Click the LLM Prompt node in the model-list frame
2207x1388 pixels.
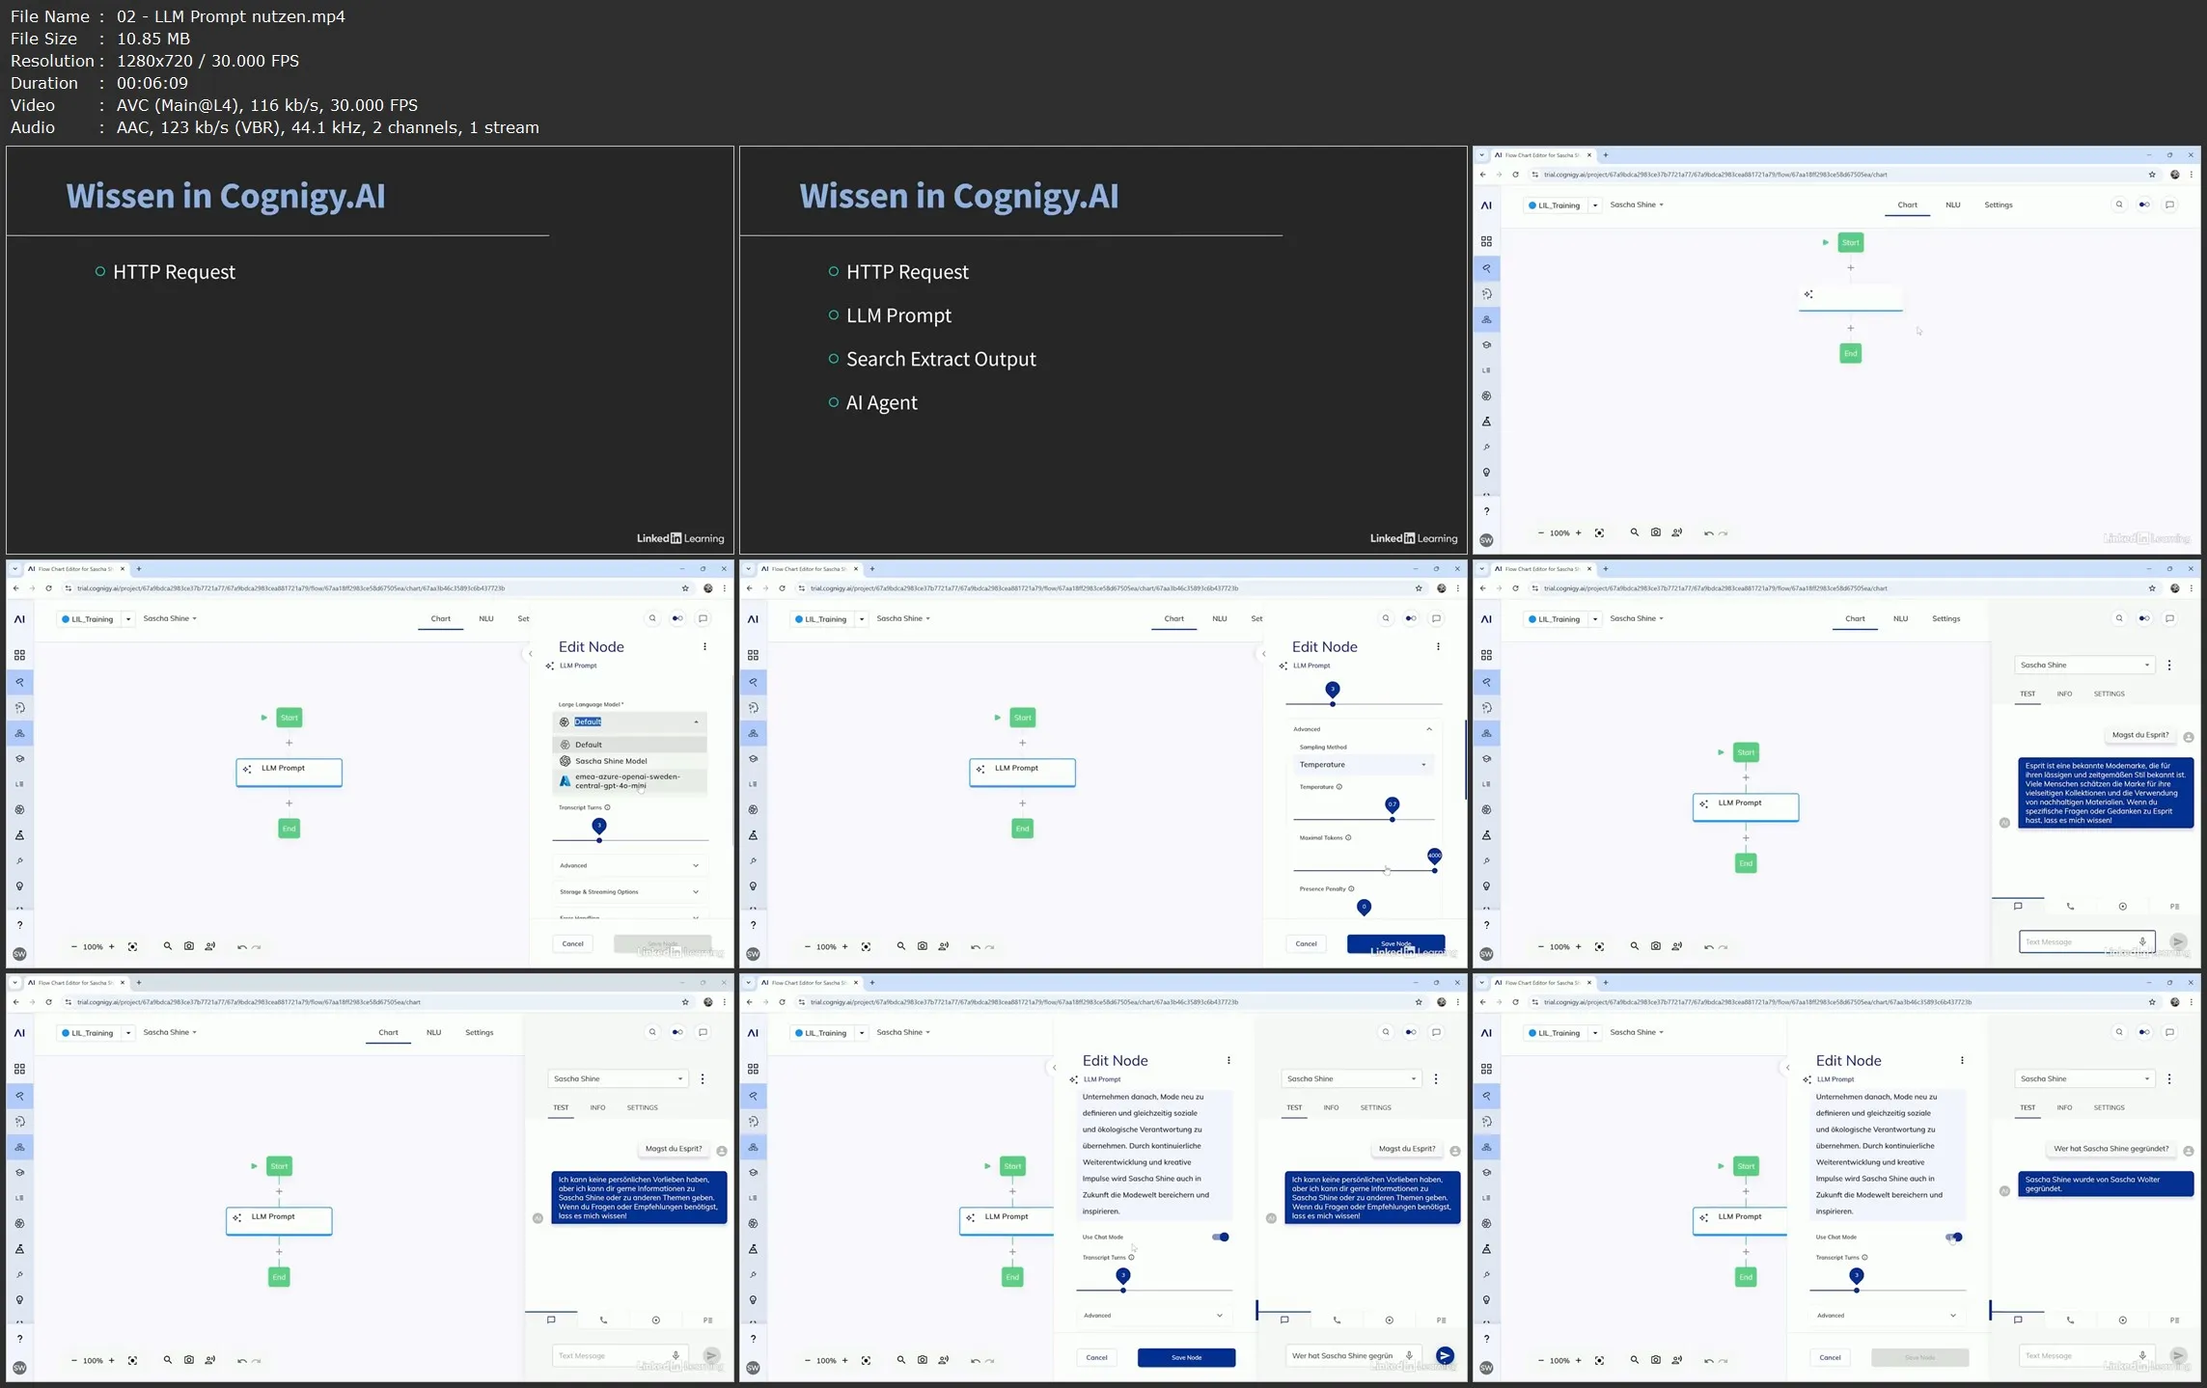289,771
